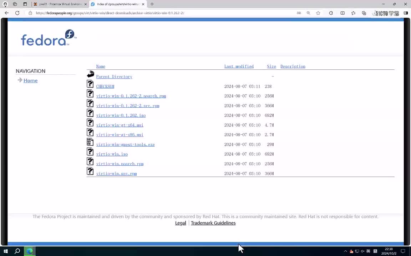The width and height of the screenshot is (411, 256).
Task: Click file icon beside virtio-win-gt-x64.msi
Action: pyautogui.click(x=90, y=123)
